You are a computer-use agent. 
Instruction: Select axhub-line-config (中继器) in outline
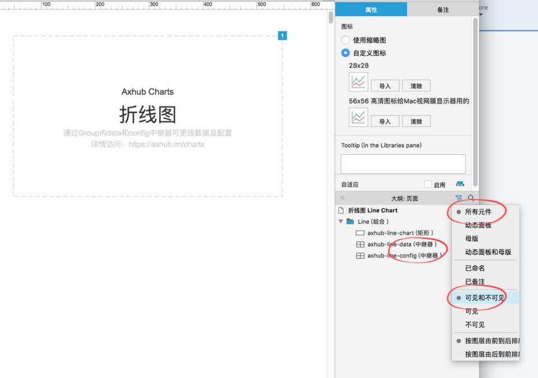tap(405, 256)
